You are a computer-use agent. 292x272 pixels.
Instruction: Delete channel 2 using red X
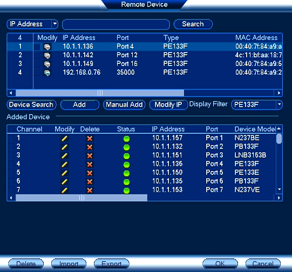[90, 147]
